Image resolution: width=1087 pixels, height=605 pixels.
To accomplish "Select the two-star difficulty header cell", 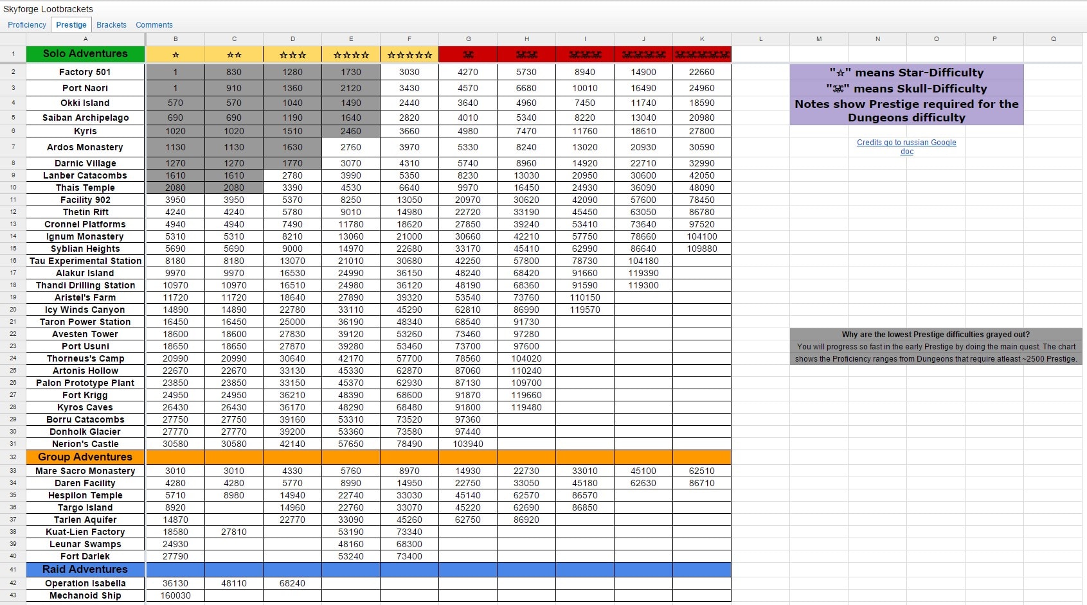I will (x=234, y=55).
